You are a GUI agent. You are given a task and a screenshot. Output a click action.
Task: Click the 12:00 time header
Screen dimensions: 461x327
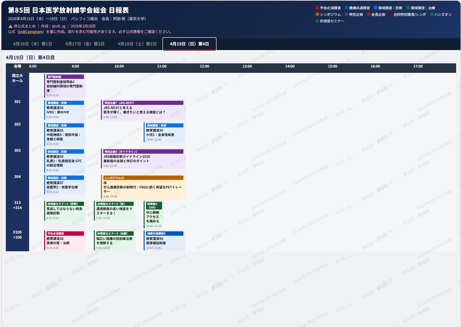coord(204,66)
